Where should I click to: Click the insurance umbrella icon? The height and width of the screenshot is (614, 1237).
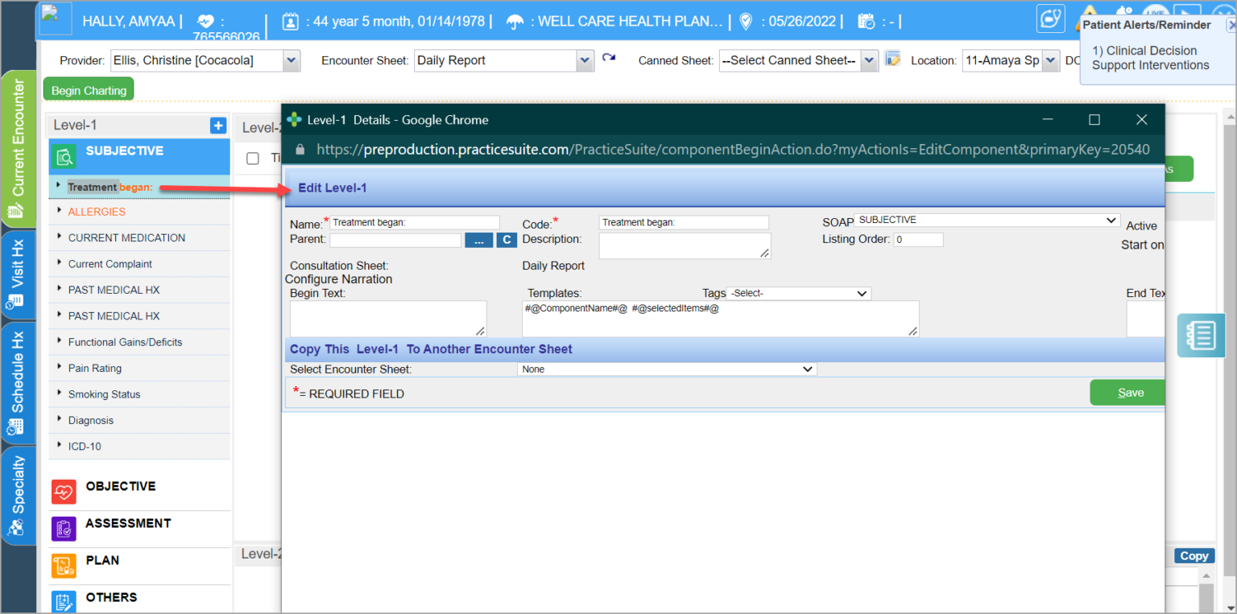tap(515, 22)
